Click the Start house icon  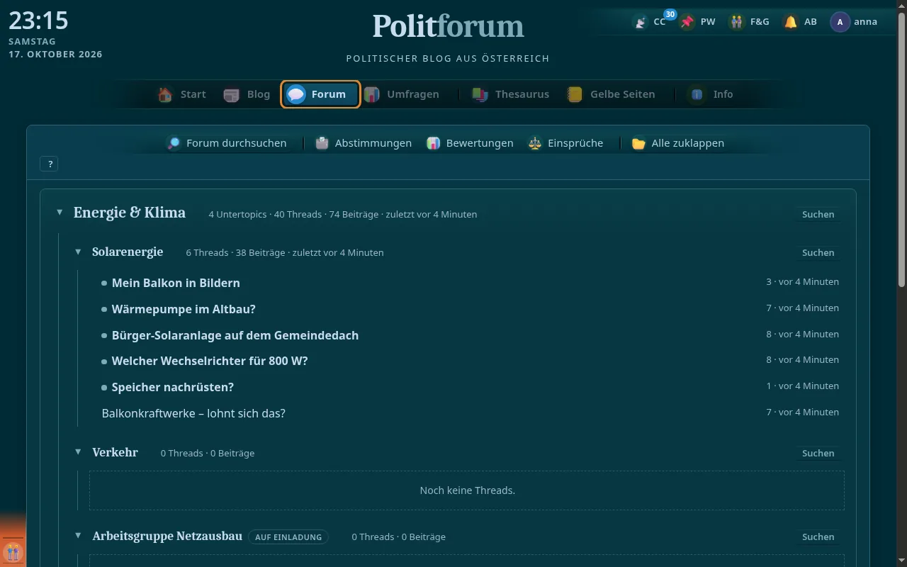165,94
